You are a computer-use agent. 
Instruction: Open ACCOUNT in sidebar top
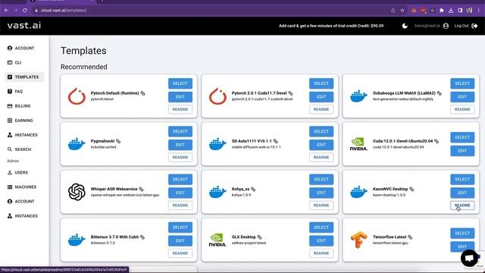[x=20, y=48]
